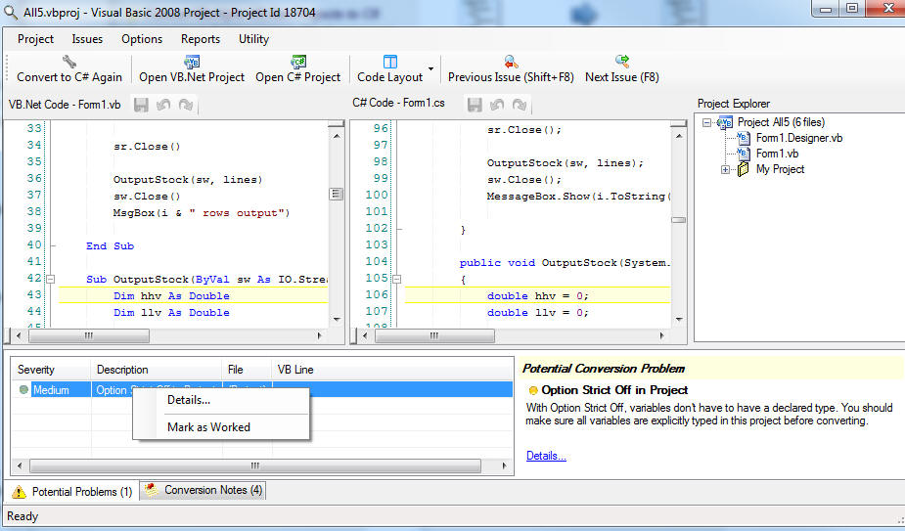Screen dimensions: 905x531
Task: Click undo icon in C# code pane
Action: point(495,104)
